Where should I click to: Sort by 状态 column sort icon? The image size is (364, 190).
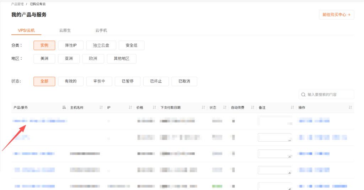point(225,107)
